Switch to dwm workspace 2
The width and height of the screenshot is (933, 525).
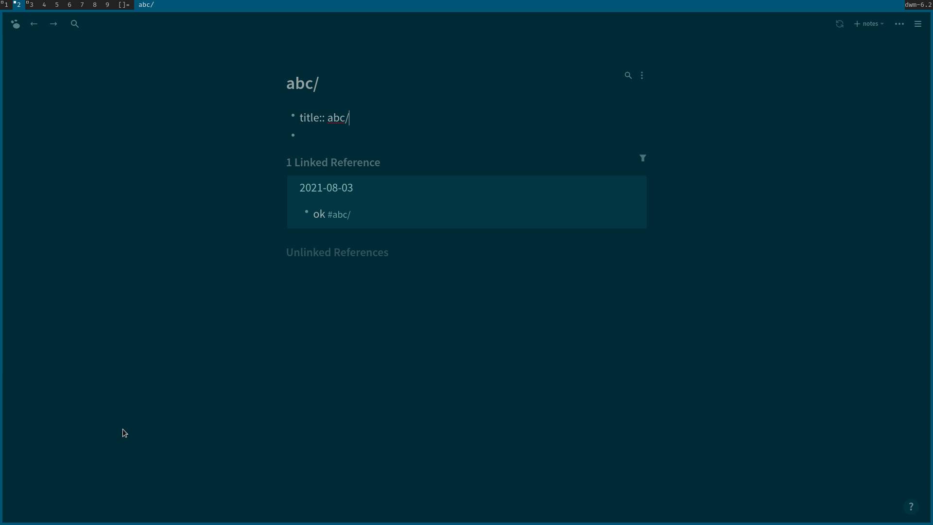tap(18, 4)
